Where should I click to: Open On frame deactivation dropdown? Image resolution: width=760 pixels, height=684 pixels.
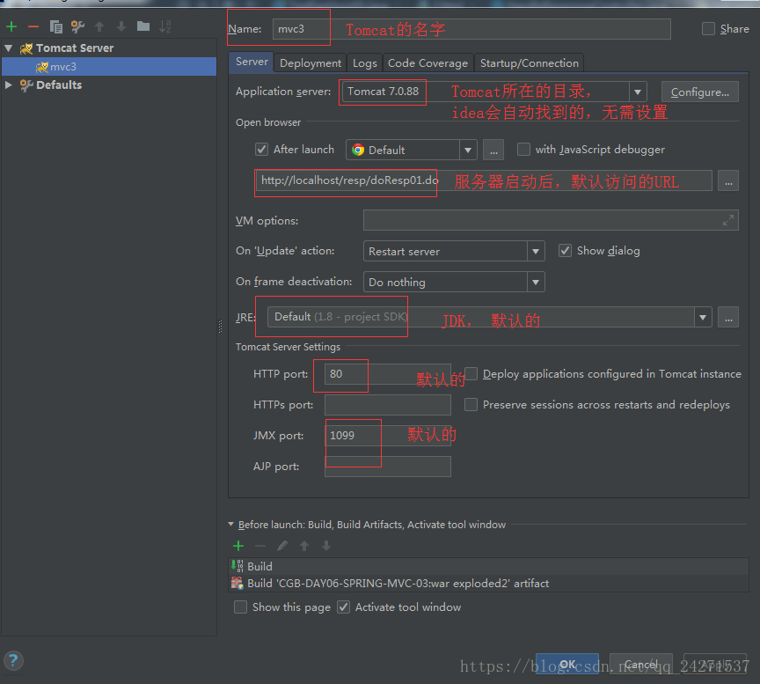[x=536, y=282]
